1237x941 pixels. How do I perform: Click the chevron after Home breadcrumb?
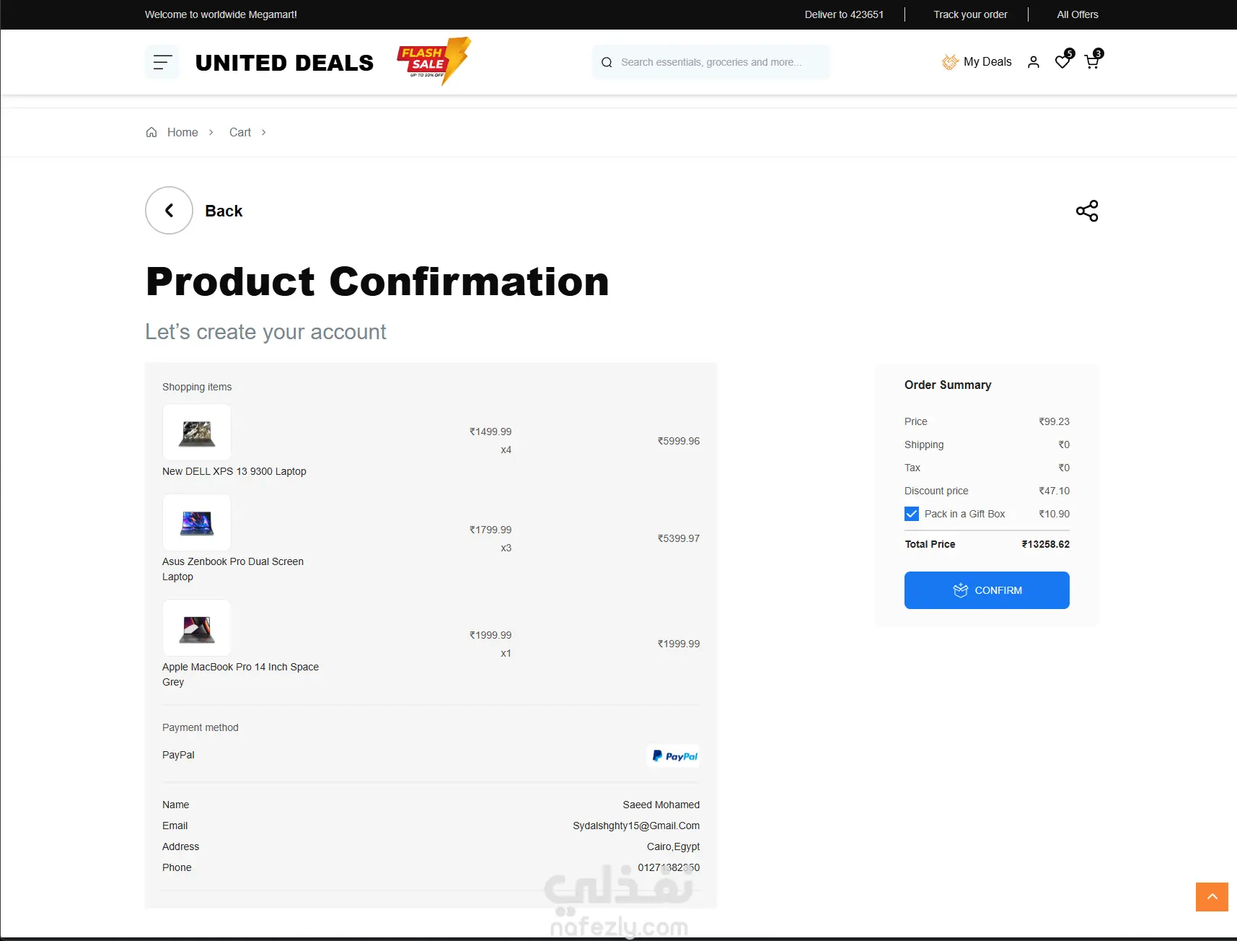(211, 132)
